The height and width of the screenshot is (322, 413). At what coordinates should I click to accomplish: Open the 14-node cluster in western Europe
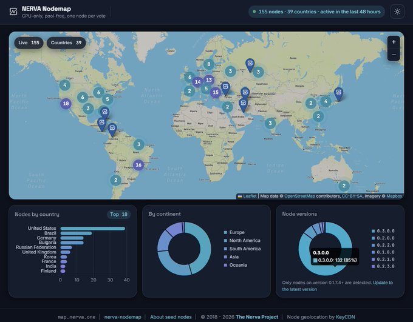[x=197, y=82]
